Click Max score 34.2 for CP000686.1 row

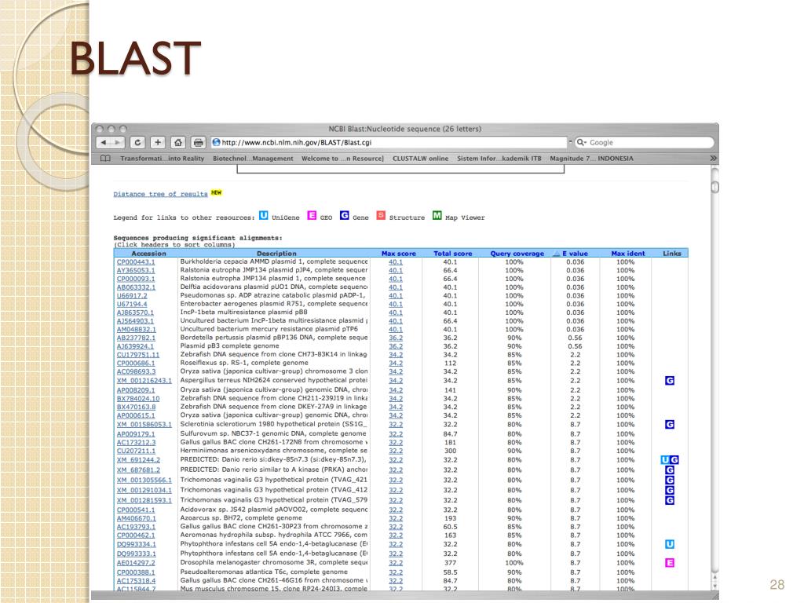pos(396,363)
